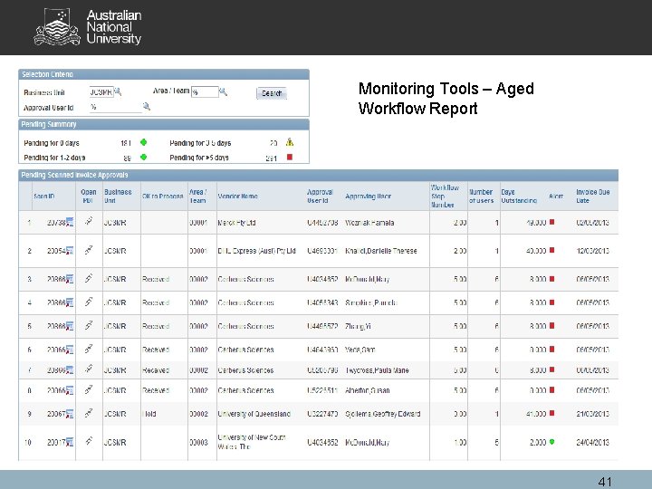Screen dimensions: 652x489
Task: Select the vendor name 'Merck Pty Ltd'
Action: [x=236, y=223]
